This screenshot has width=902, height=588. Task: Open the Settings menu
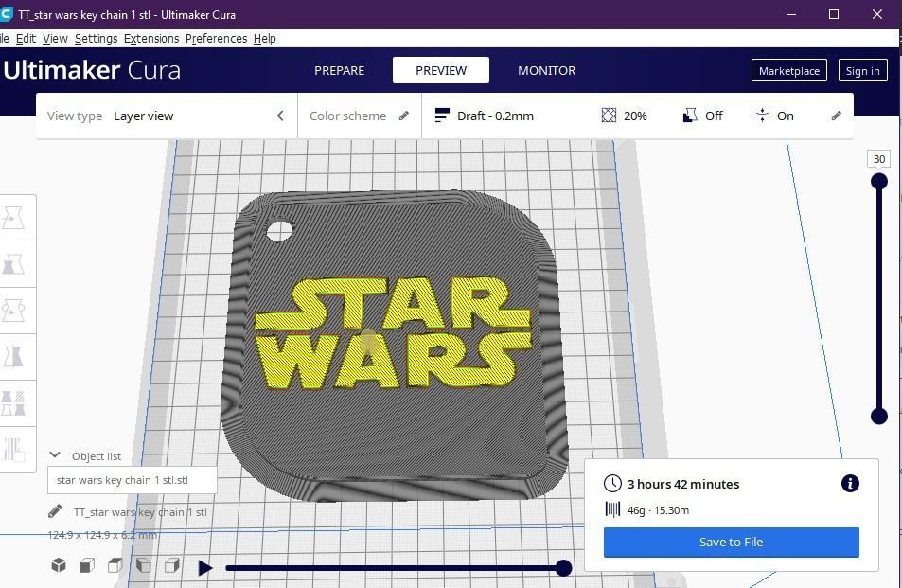(96, 39)
